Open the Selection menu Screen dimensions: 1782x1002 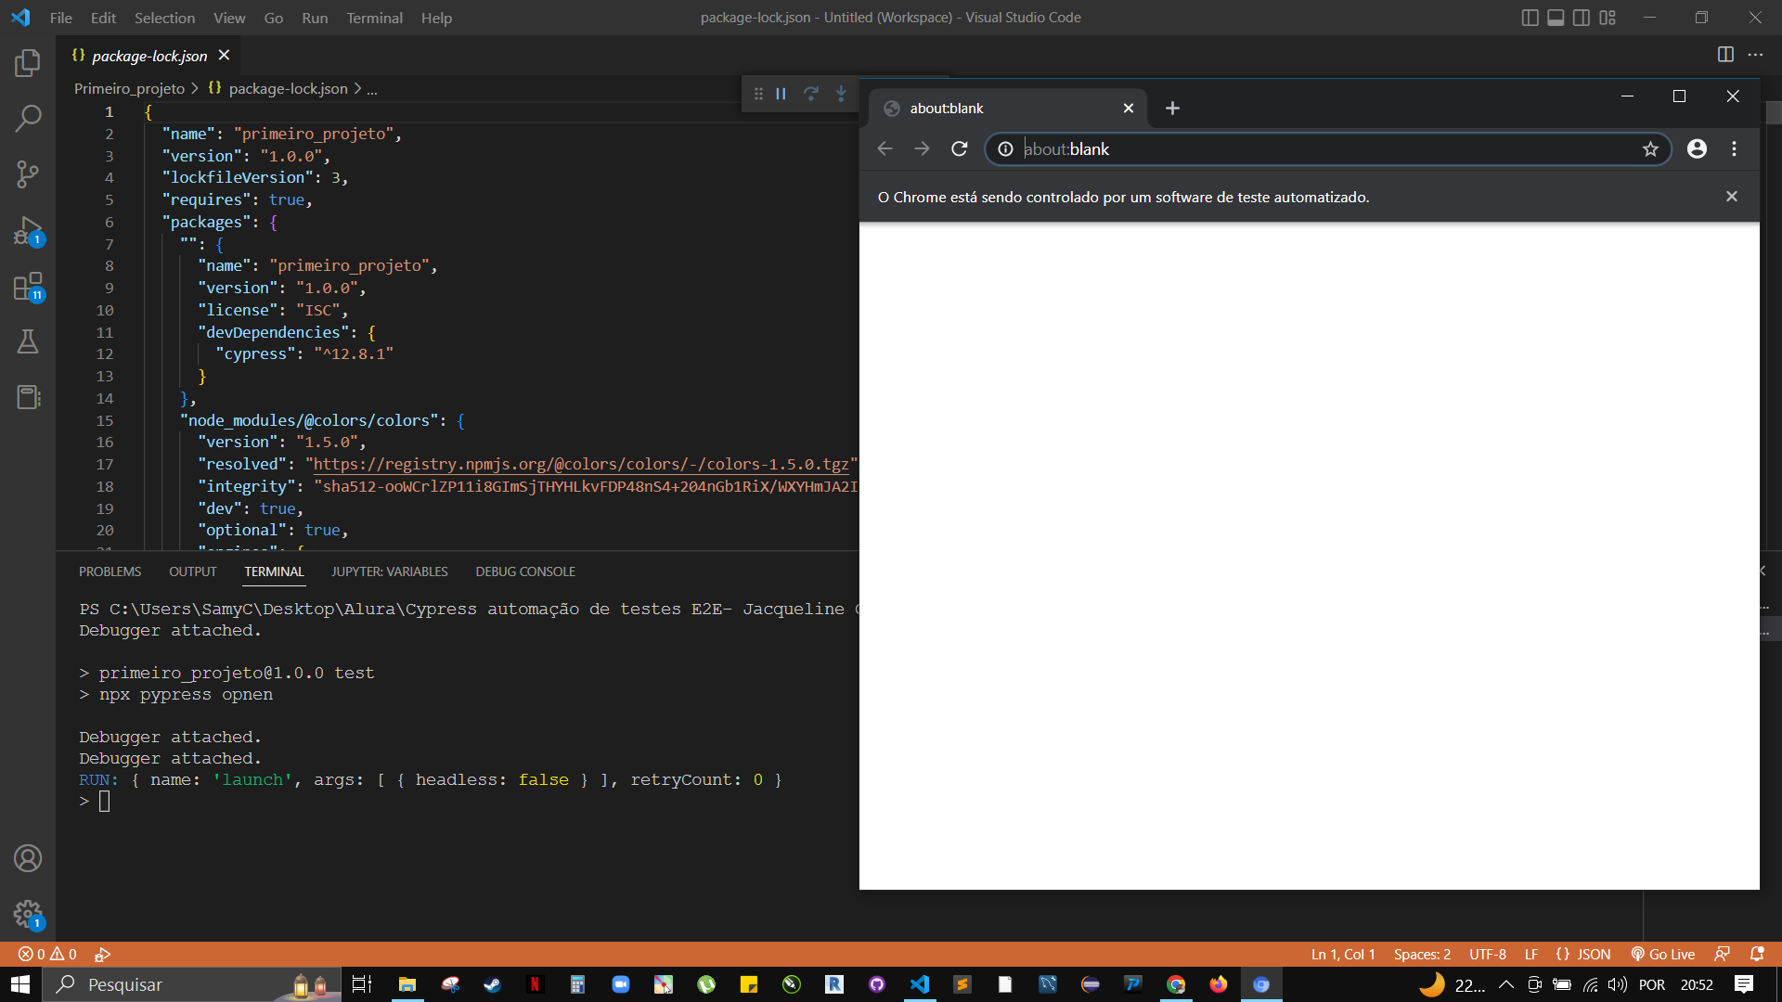[x=164, y=18]
